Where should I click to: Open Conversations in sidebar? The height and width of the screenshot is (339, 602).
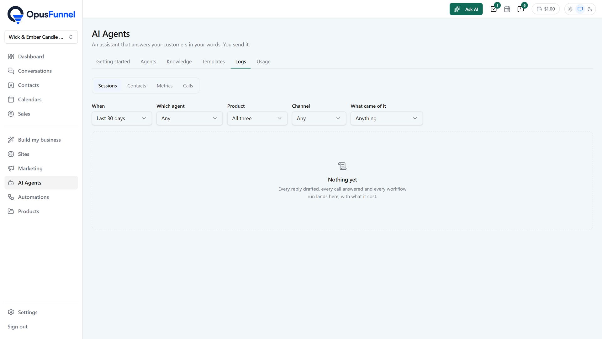coord(41,71)
